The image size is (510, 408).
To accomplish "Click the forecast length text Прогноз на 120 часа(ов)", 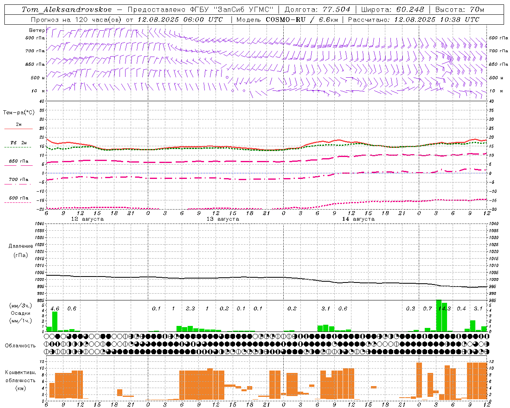I will pos(76,20).
